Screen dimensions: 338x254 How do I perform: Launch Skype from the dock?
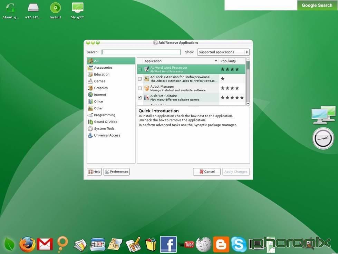[239, 244]
